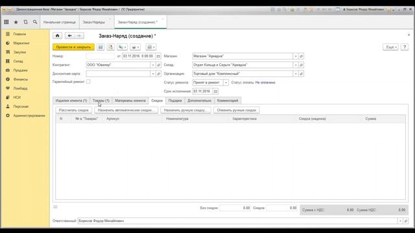
Task: Open the Контрагент record link icon
Action: [158, 65]
